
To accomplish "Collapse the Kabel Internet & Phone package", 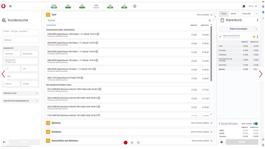I will tap(220, 37).
